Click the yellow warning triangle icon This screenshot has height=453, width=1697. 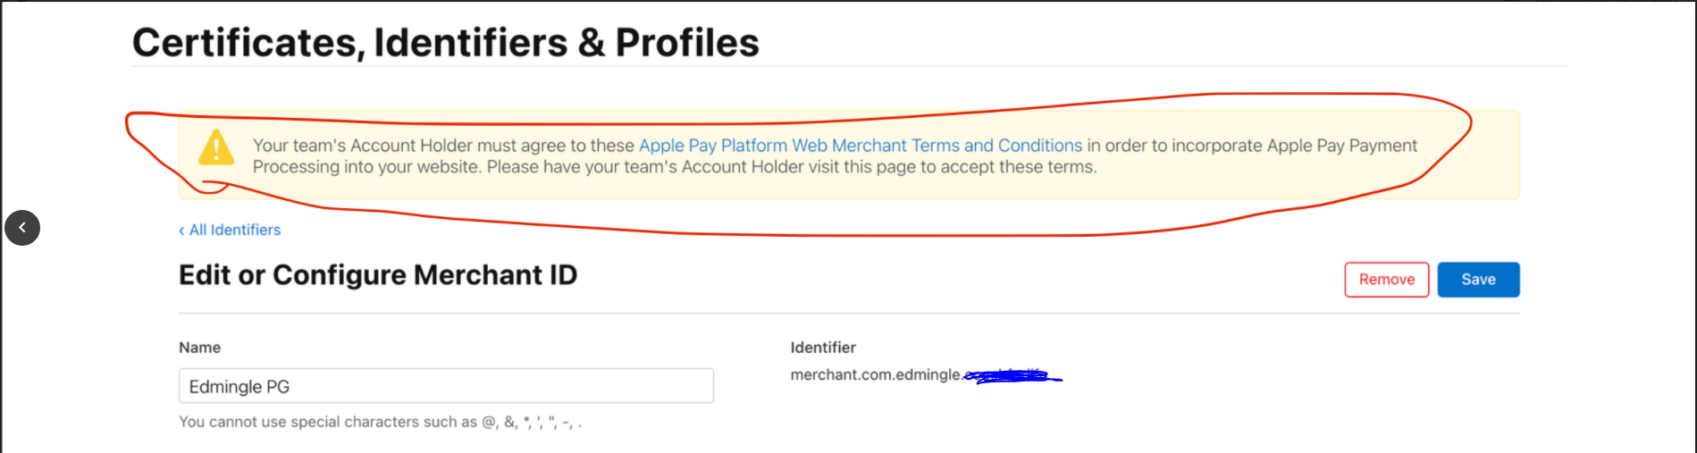pos(216,148)
